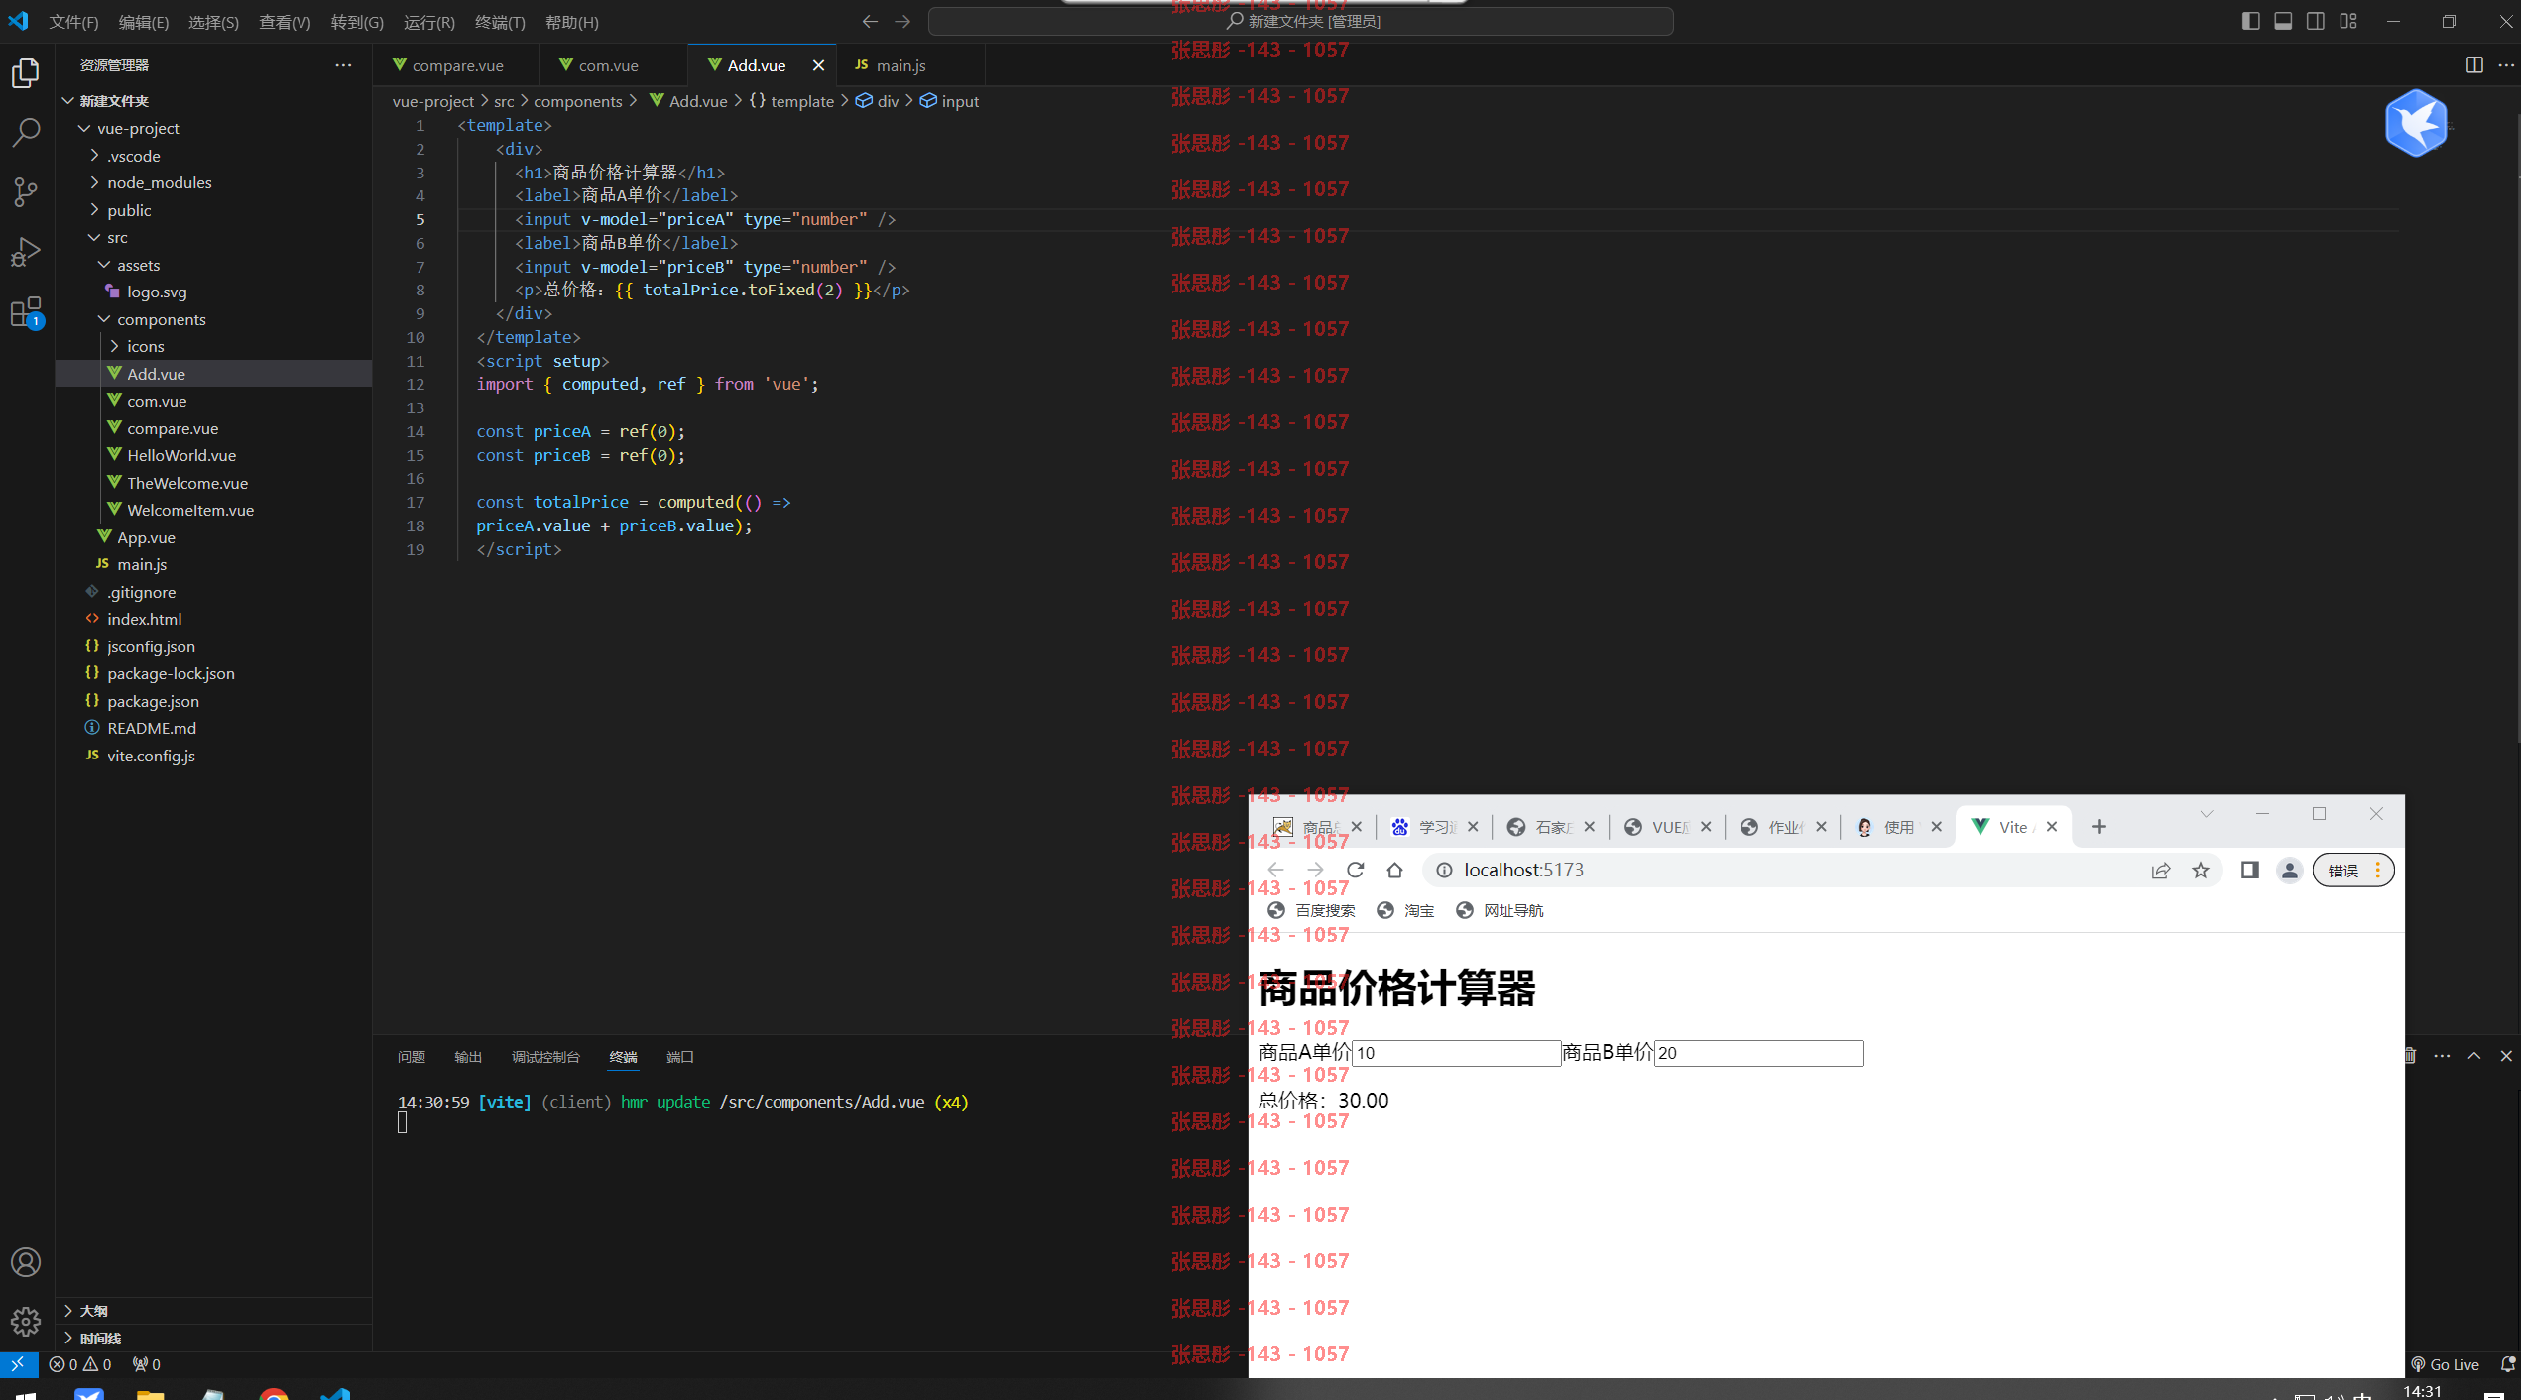The width and height of the screenshot is (2521, 1400).
Task: Click the split editor right icon
Action: [x=2474, y=64]
